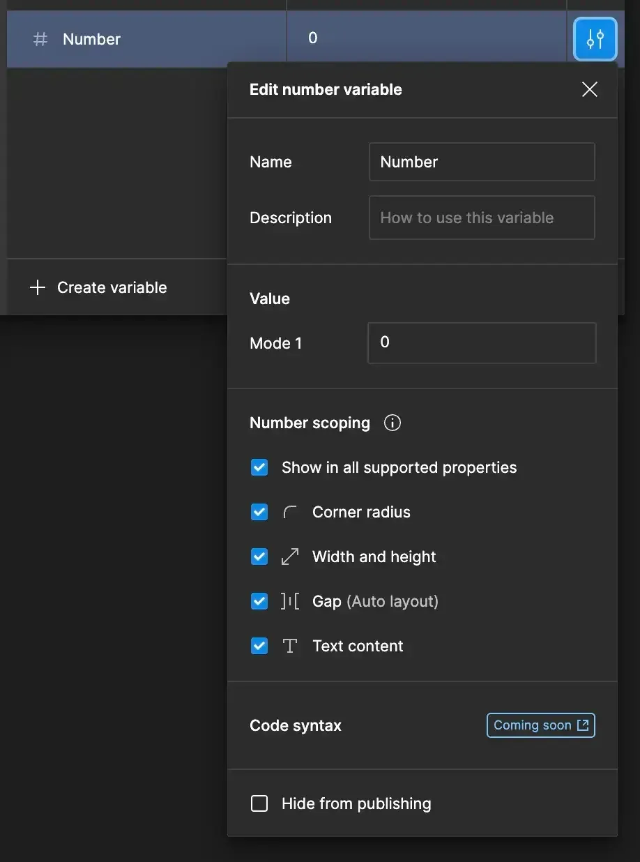Click the edit variable sliders icon
This screenshot has height=862, width=640.
(595, 39)
